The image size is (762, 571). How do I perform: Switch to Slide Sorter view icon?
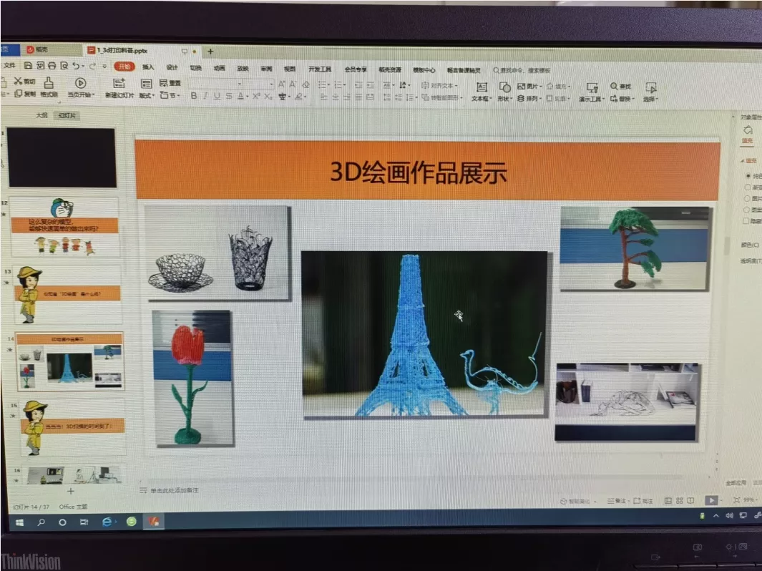(680, 500)
